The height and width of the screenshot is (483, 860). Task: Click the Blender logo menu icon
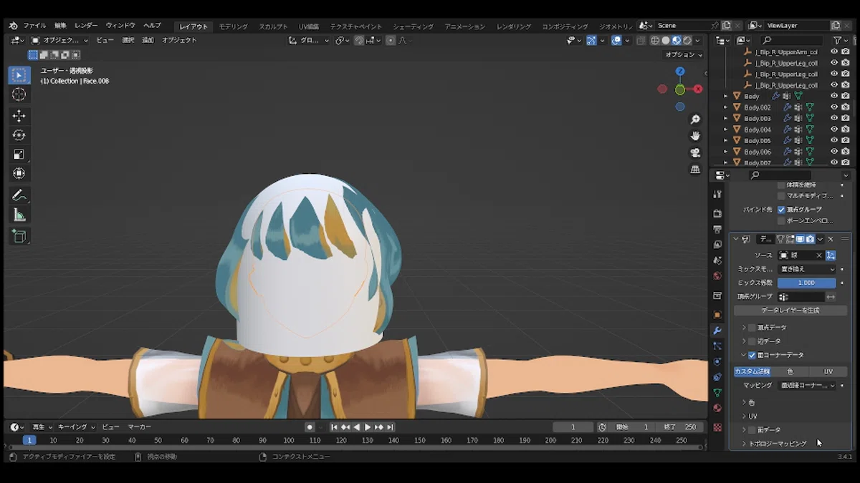[14, 26]
